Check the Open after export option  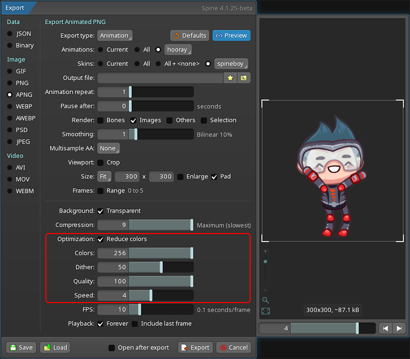tap(111, 347)
